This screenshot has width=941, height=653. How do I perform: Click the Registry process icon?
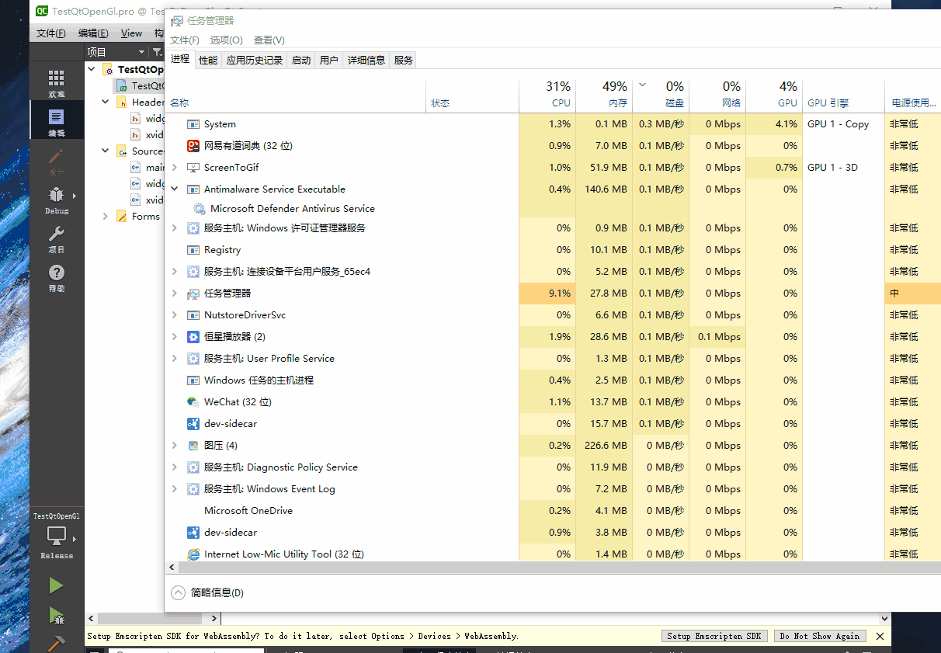point(193,250)
